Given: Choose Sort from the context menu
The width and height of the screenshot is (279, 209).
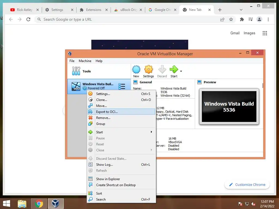Looking at the screenshot, I should 121,193.
